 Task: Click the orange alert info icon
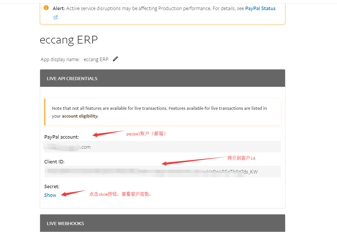pos(46,8)
